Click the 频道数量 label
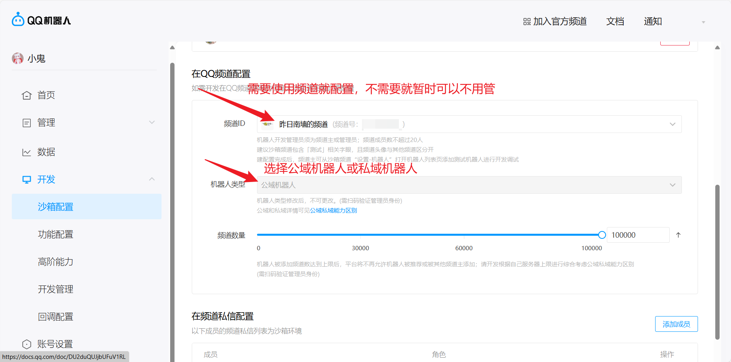731x362 pixels. [231, 235]
